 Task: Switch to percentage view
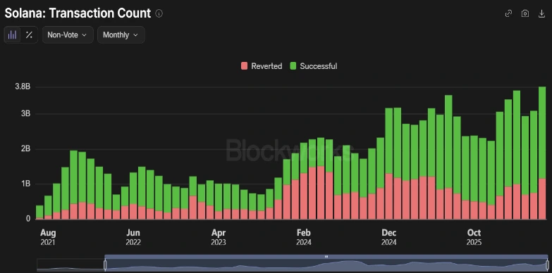[29, 34]
